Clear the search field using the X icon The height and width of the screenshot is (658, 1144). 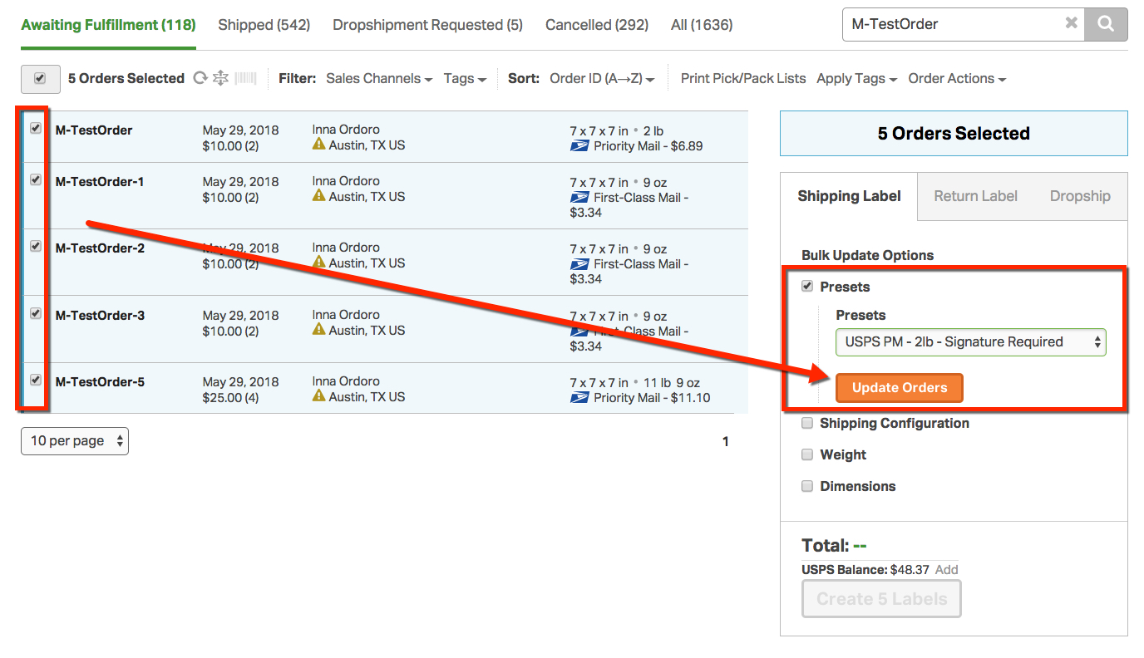point(1070,24)
